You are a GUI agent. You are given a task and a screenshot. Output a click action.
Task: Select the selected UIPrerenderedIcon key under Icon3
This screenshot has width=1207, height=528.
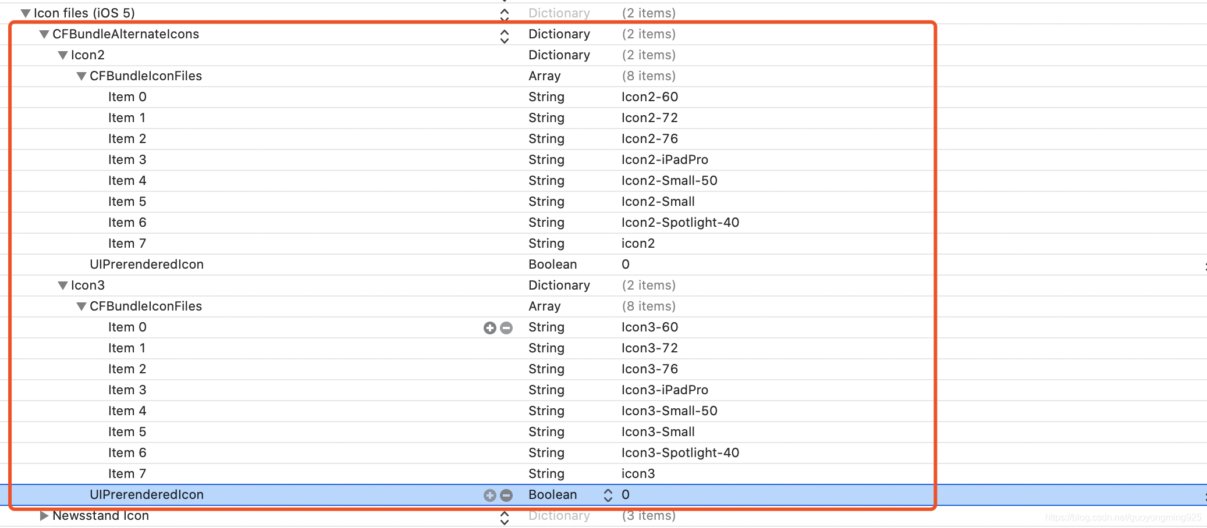(147, 495)
